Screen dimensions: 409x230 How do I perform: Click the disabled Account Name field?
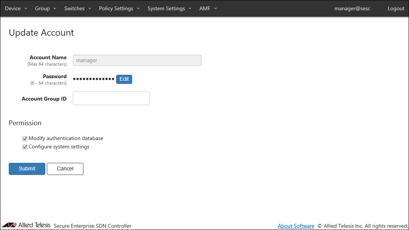click(x=137, y=60)
